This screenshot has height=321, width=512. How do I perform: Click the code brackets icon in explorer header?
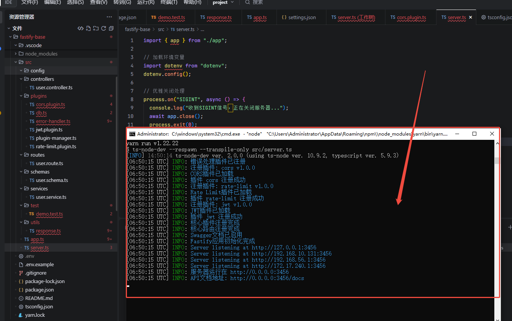click(x=81, y=28)
